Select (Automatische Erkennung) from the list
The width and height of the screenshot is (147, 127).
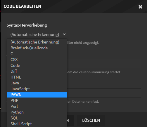point(37,42)
